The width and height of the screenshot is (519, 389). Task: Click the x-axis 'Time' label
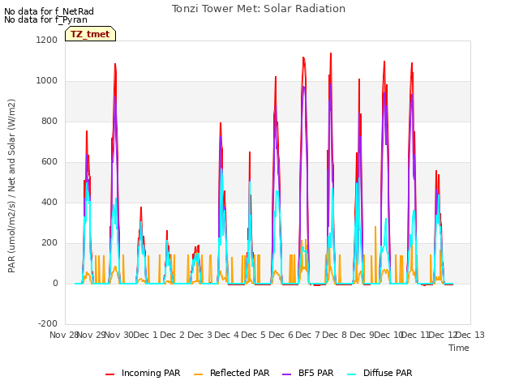coord(459,348)
